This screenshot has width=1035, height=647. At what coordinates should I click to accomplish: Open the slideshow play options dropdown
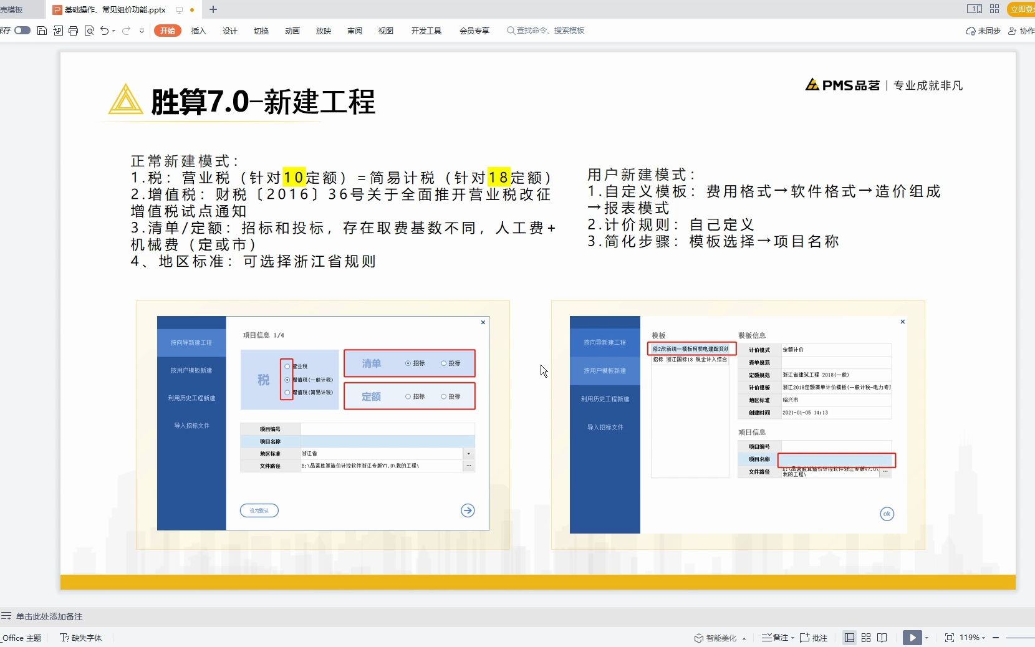(927, 638)
